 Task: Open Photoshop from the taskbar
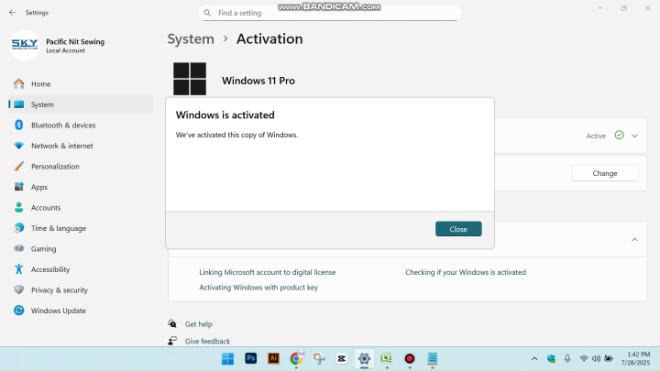tap(251, 358)
